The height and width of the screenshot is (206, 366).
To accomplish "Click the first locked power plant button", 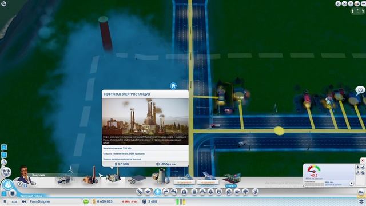I will coord(184,182).
